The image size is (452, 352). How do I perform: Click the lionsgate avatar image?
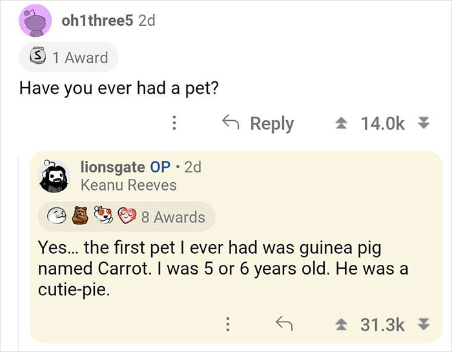pos(55,176)
